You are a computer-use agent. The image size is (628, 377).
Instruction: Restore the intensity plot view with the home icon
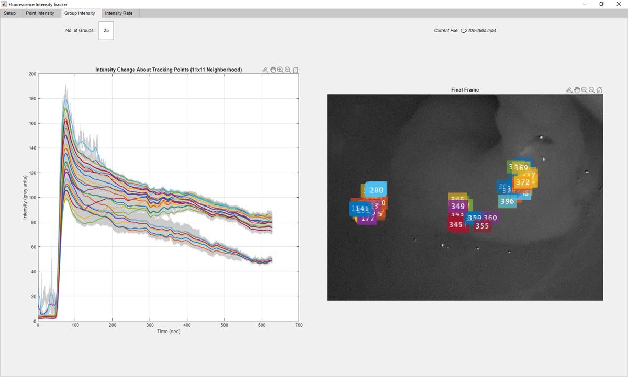296,69
